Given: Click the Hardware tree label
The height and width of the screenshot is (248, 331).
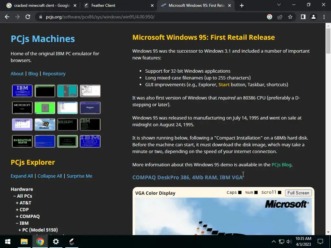Looking at the screenshot, I should coord(22,189).
